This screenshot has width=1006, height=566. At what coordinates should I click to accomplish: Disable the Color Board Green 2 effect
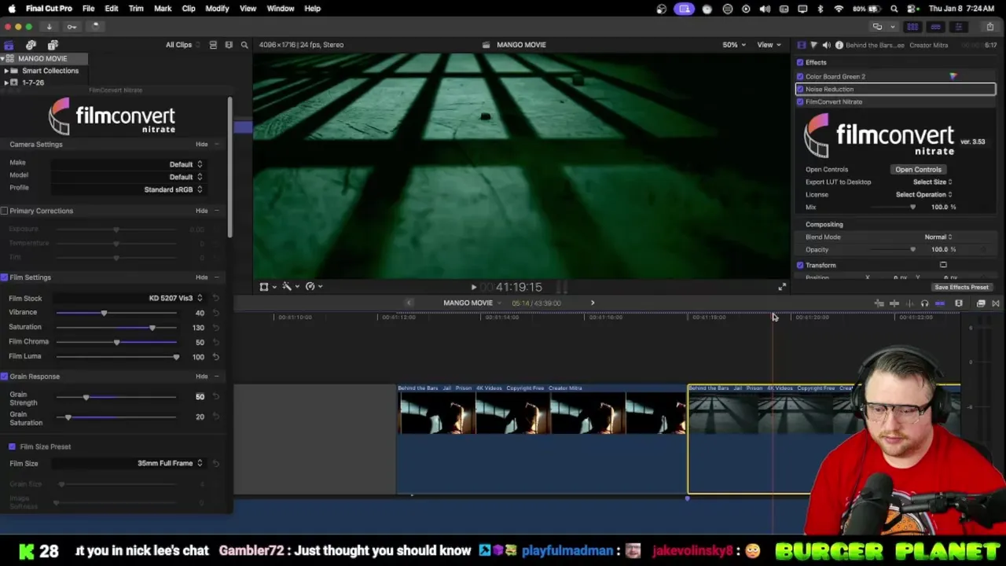click(800, 76)
